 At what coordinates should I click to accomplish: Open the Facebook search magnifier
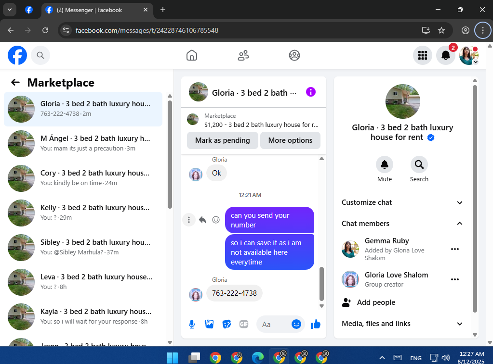40,55
